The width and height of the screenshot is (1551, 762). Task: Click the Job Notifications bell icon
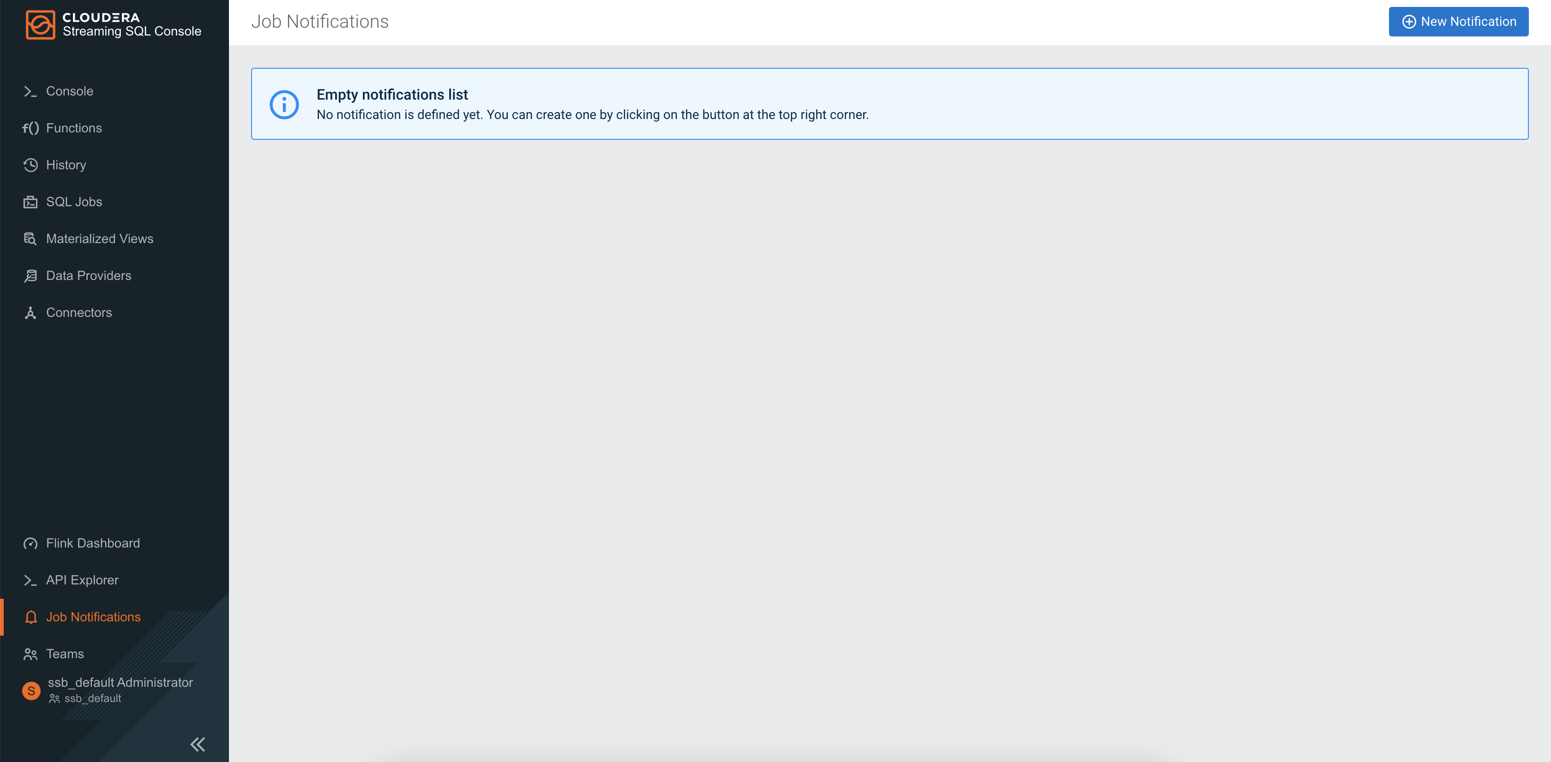pos(31,617)
